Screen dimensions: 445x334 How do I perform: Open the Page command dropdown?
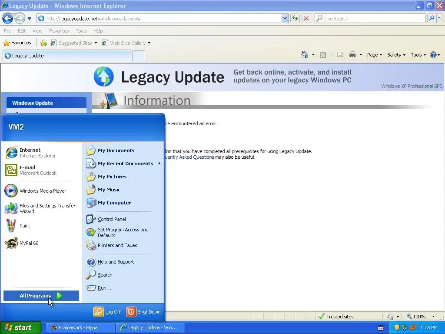pos(375,55)
